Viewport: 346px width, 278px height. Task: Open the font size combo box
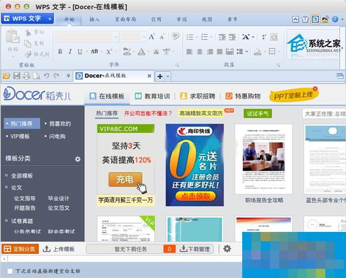point(133,37)
